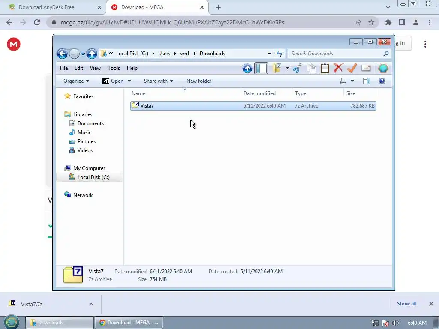The width and height of the screenshot is (439, 329).
Task: Click the Cut scissors icon
Action: (x=298, y=68)
